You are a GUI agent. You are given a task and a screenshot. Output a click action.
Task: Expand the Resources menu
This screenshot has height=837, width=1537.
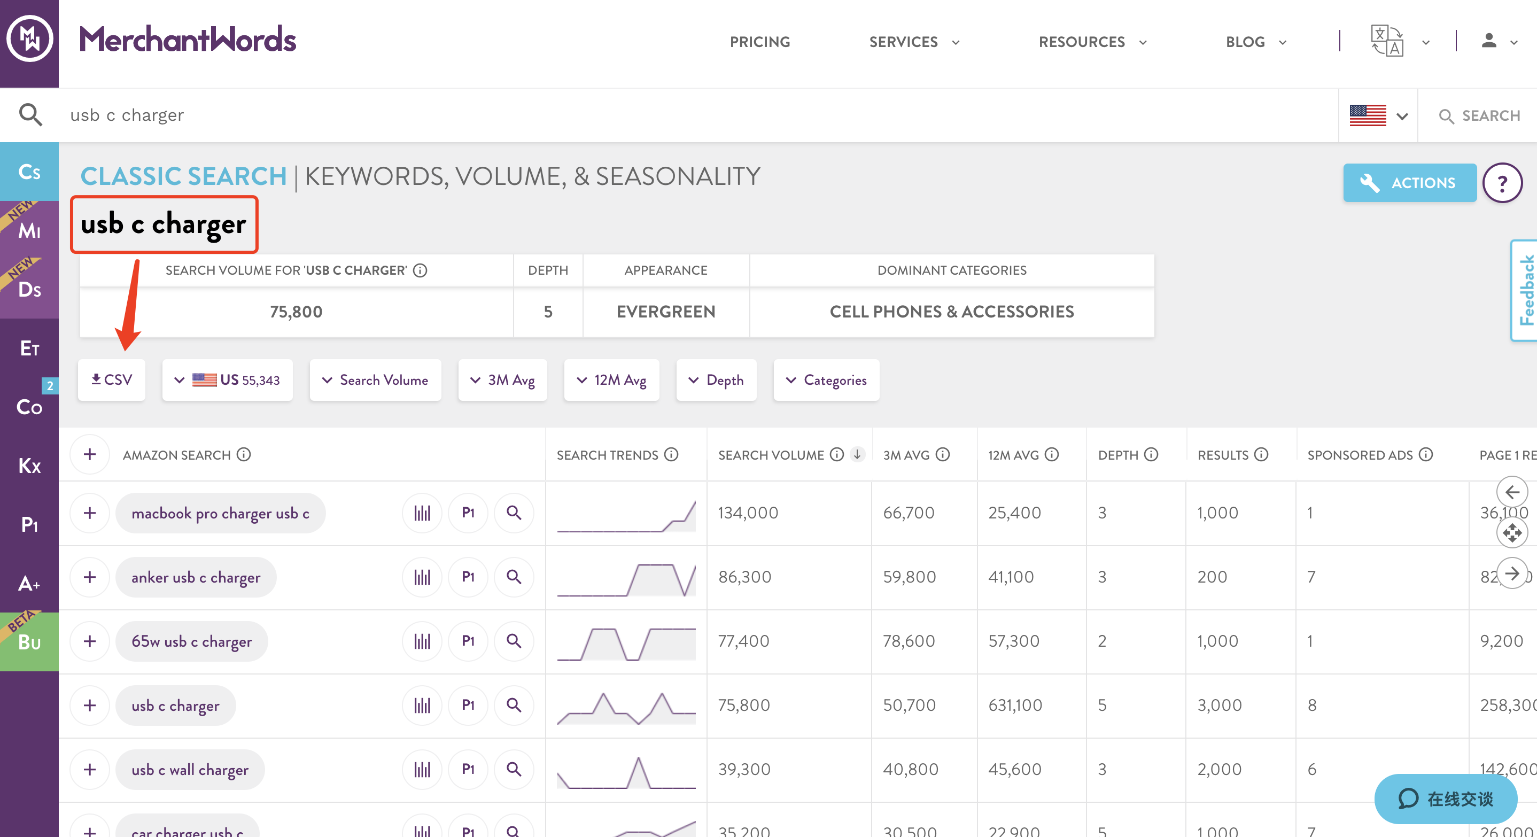click(1092, 42)
